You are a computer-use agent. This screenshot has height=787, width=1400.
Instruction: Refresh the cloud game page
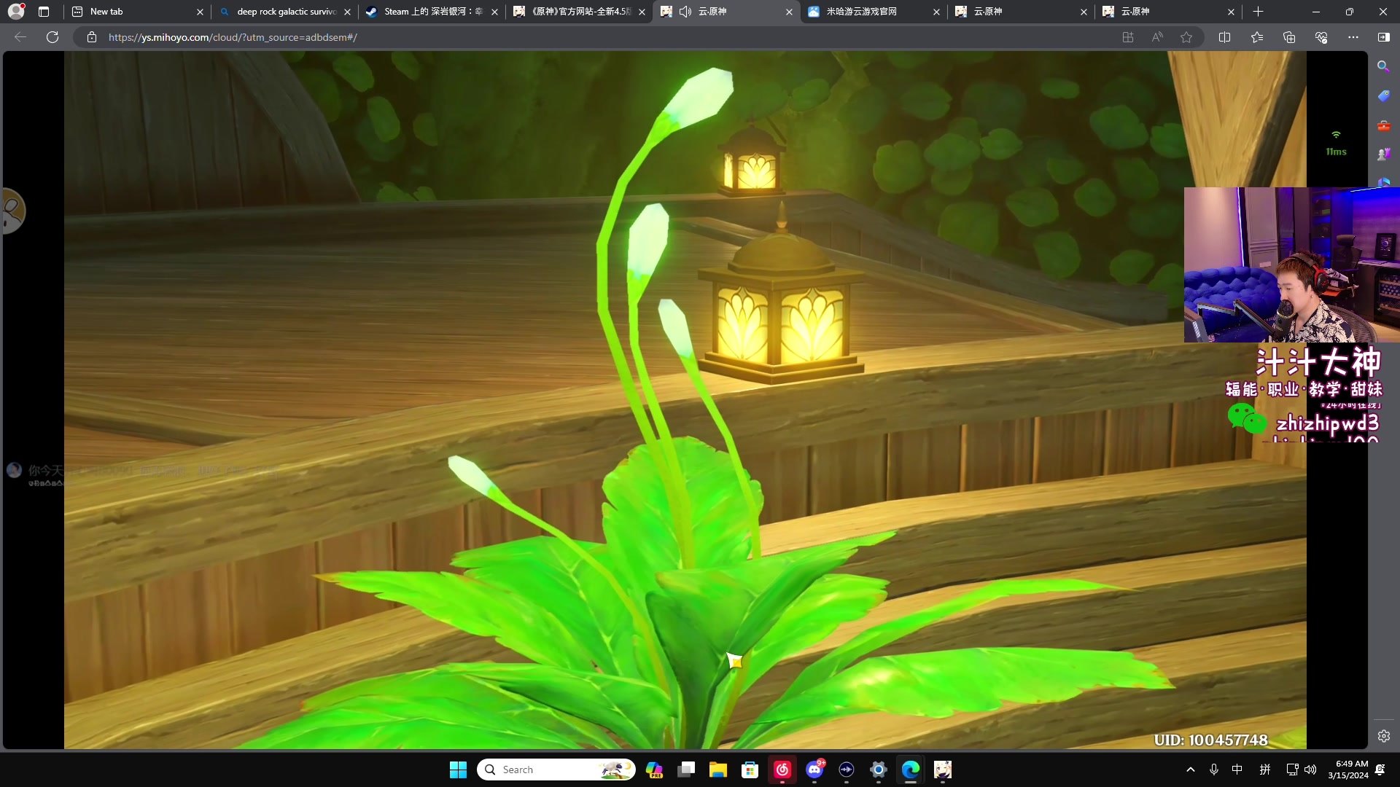click(x=52, y=37)
